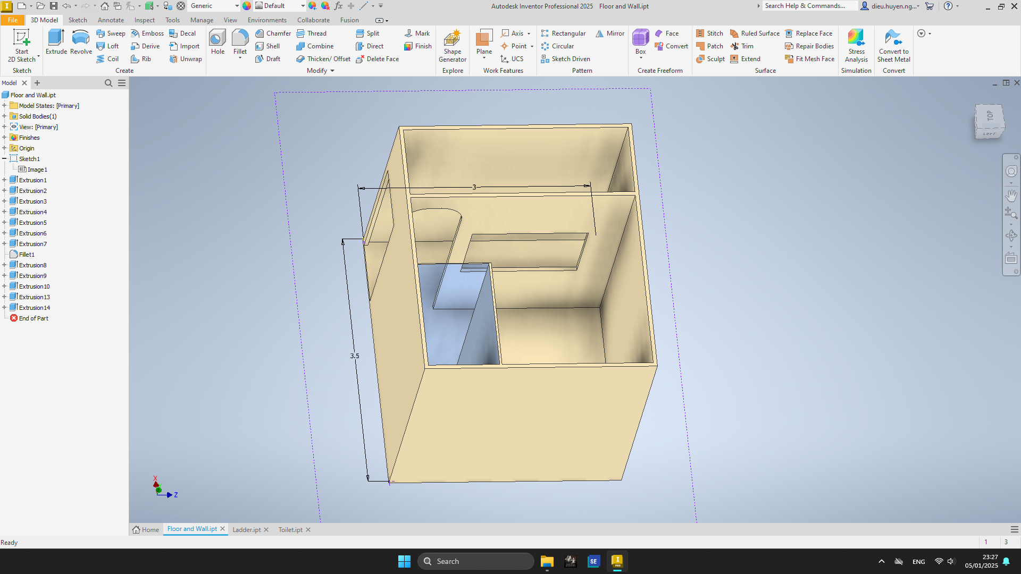Select the 3.5 dimension label
Screen dimensions: 1021x574
click(x=355, y=356)
